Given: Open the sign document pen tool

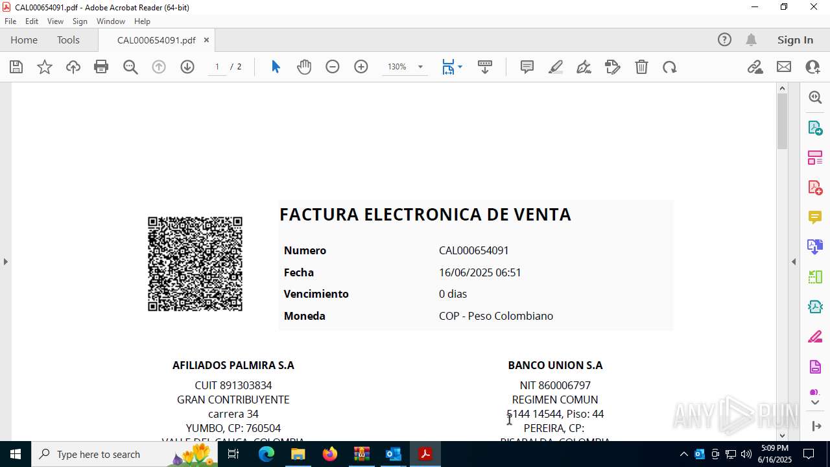Looking at the screenshot, I should click(x=584, y=67).
